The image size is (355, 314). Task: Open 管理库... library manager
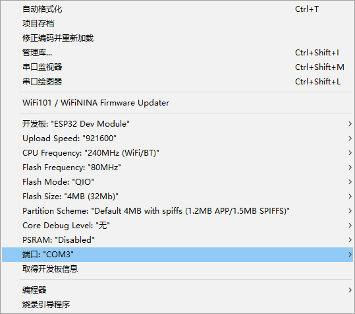[x=177, y=53]
